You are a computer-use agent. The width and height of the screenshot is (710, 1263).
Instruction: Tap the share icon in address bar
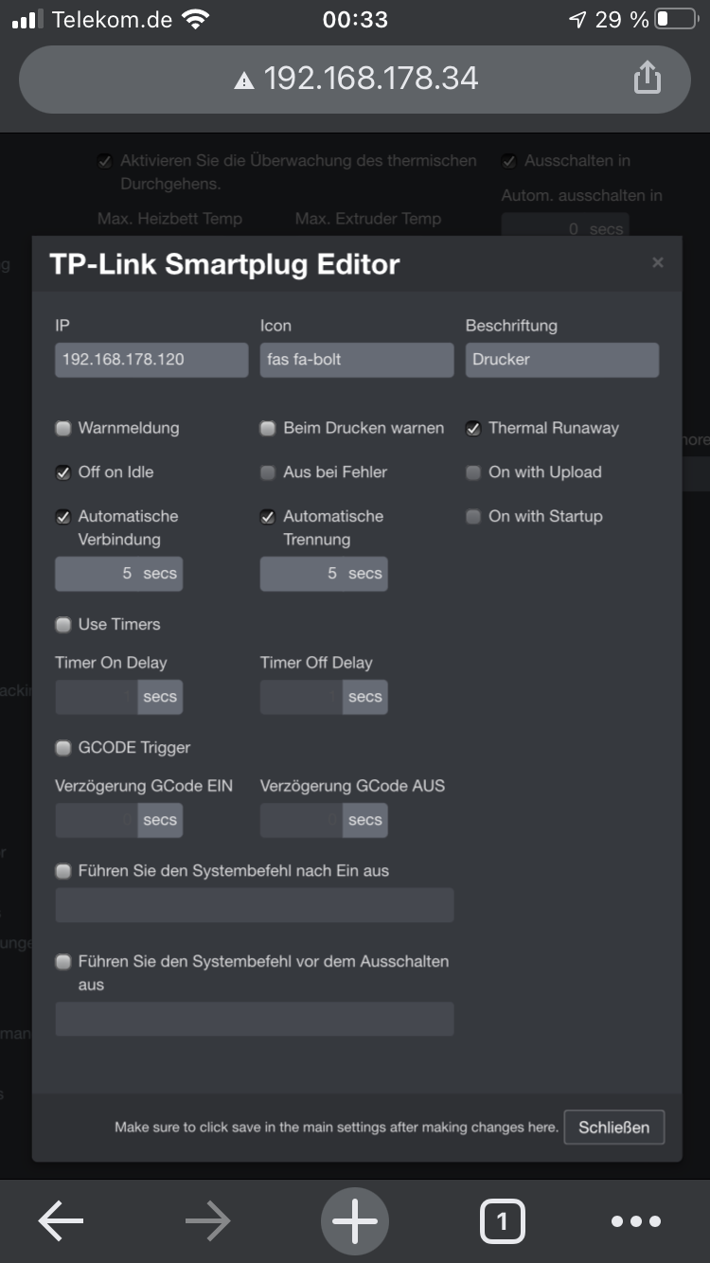click(647, 78)
